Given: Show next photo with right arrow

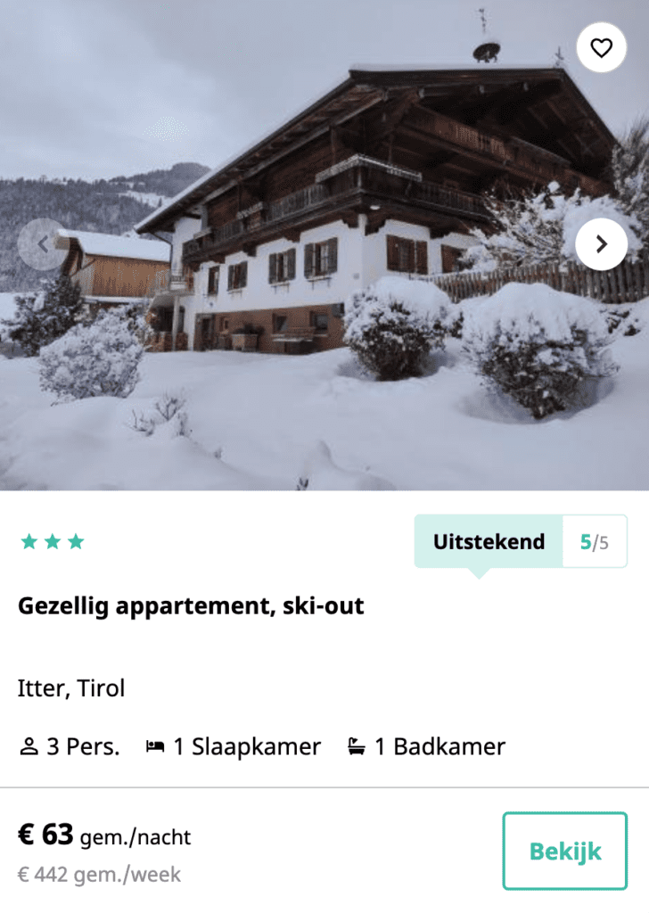Looking at the screenshot, I should (x=601, y=244).
